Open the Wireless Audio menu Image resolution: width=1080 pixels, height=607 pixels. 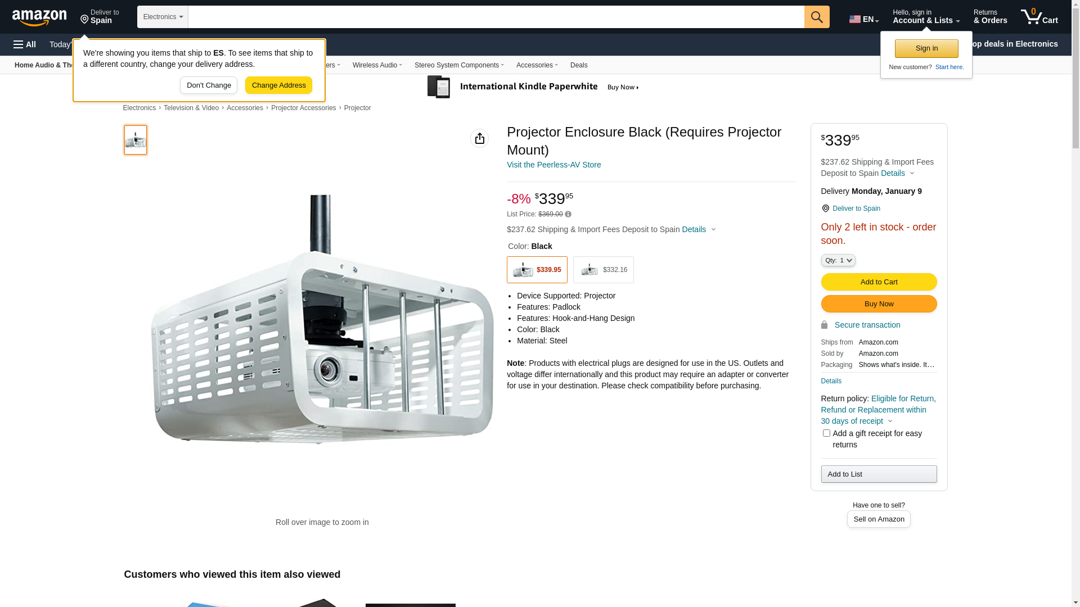click(x=377, y=65)
